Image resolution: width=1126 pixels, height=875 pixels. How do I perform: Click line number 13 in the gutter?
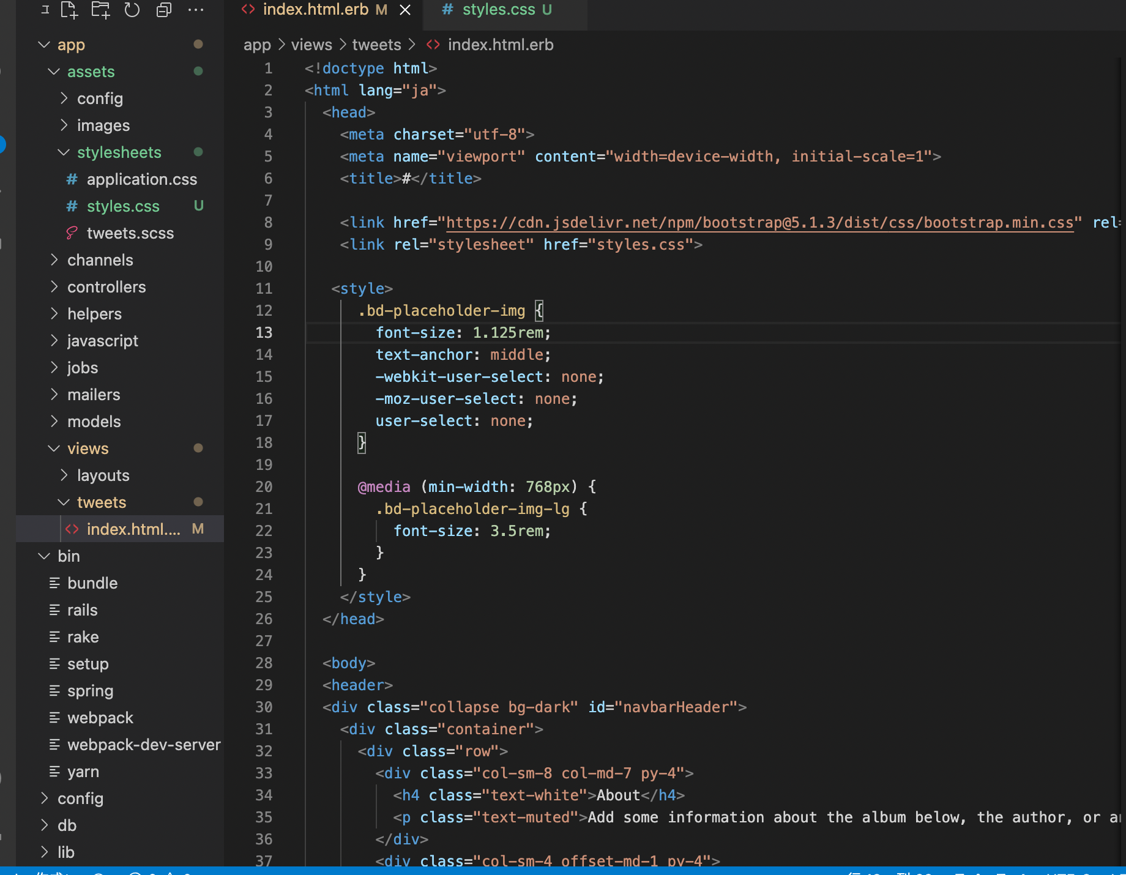264,333
